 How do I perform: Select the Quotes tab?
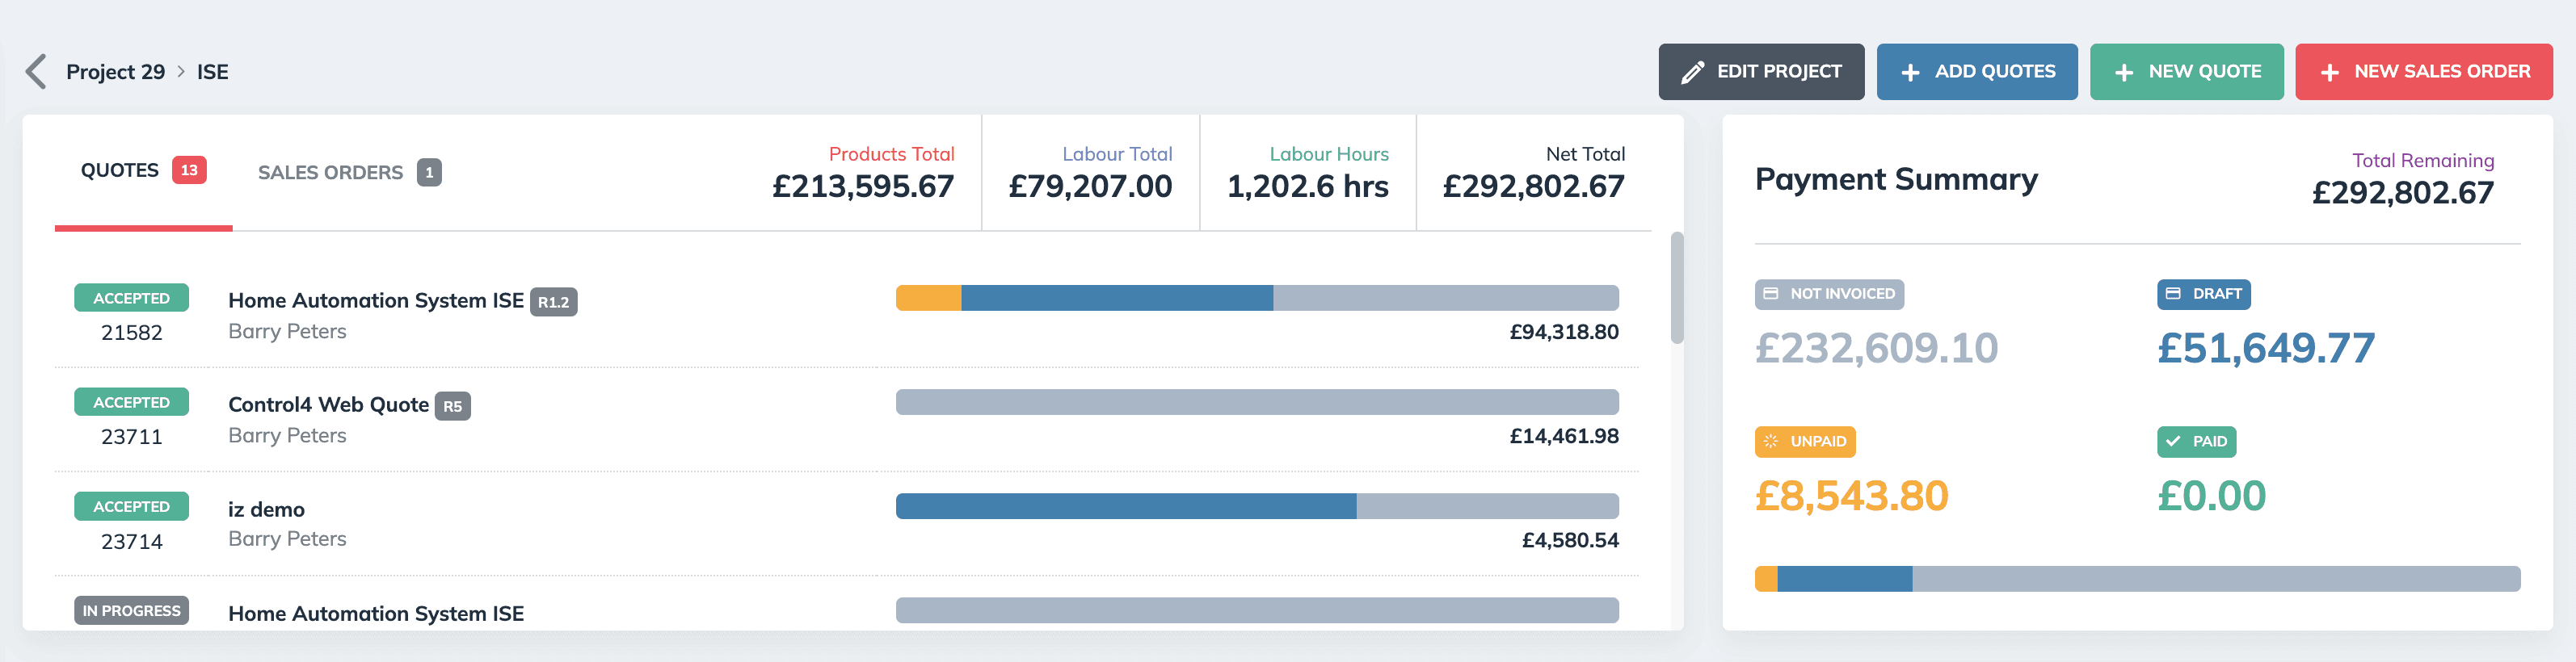121,169
